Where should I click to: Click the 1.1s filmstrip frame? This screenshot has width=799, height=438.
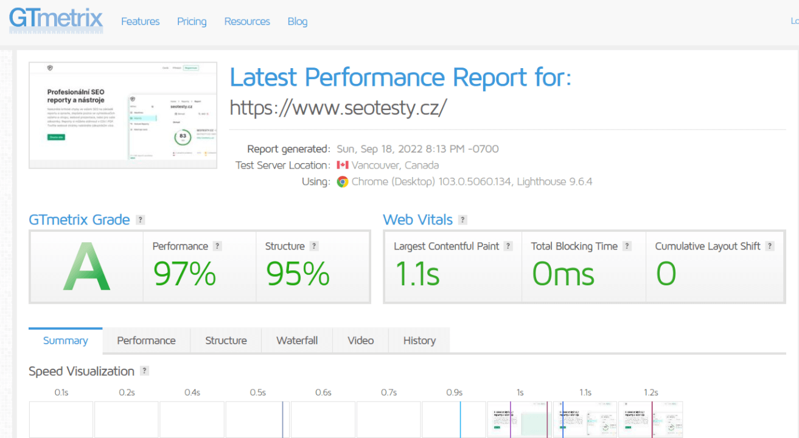pos(585,419)
